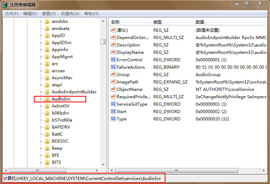This screenshot has width=270, height=184.
Task: Click the ImagePath string value icon
Action: tap(113, 82)
